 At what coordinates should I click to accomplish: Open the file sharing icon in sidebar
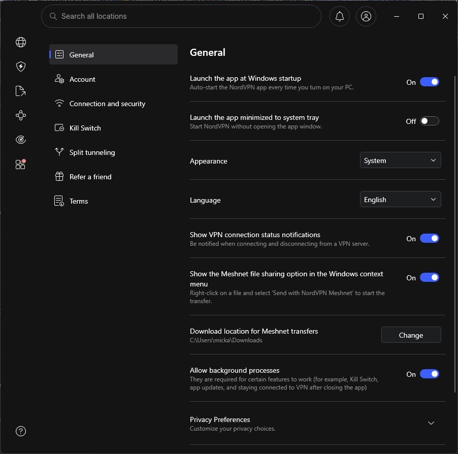[x=20, y=91]
